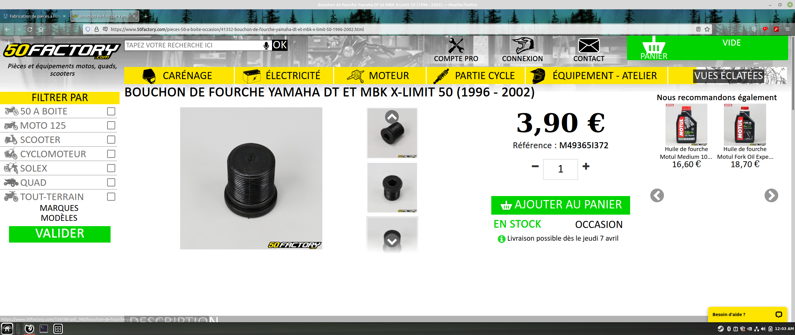Open the Contact envelope icon

[x=588, y=46]
